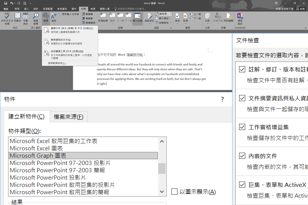Click Track Changes (追蹤修訂)
This screenshot has width=308, height=205.
(149, 18)
